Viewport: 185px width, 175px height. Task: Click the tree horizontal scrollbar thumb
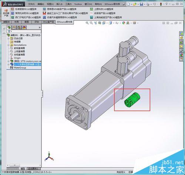(14, 165)
